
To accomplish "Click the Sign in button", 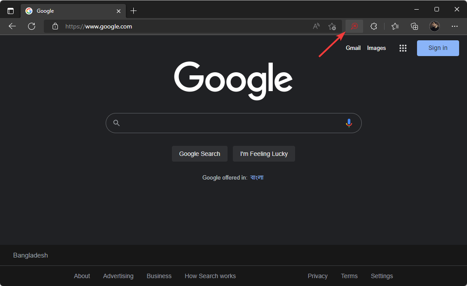I will (x=438, y=48).
